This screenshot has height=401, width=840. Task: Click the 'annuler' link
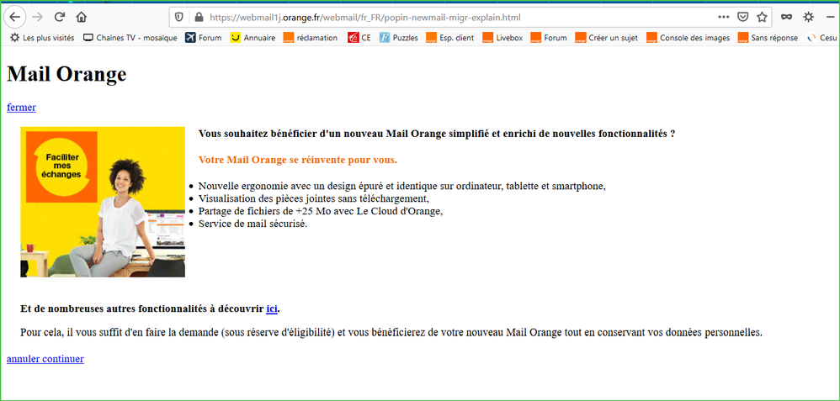[x=23, y=359]
